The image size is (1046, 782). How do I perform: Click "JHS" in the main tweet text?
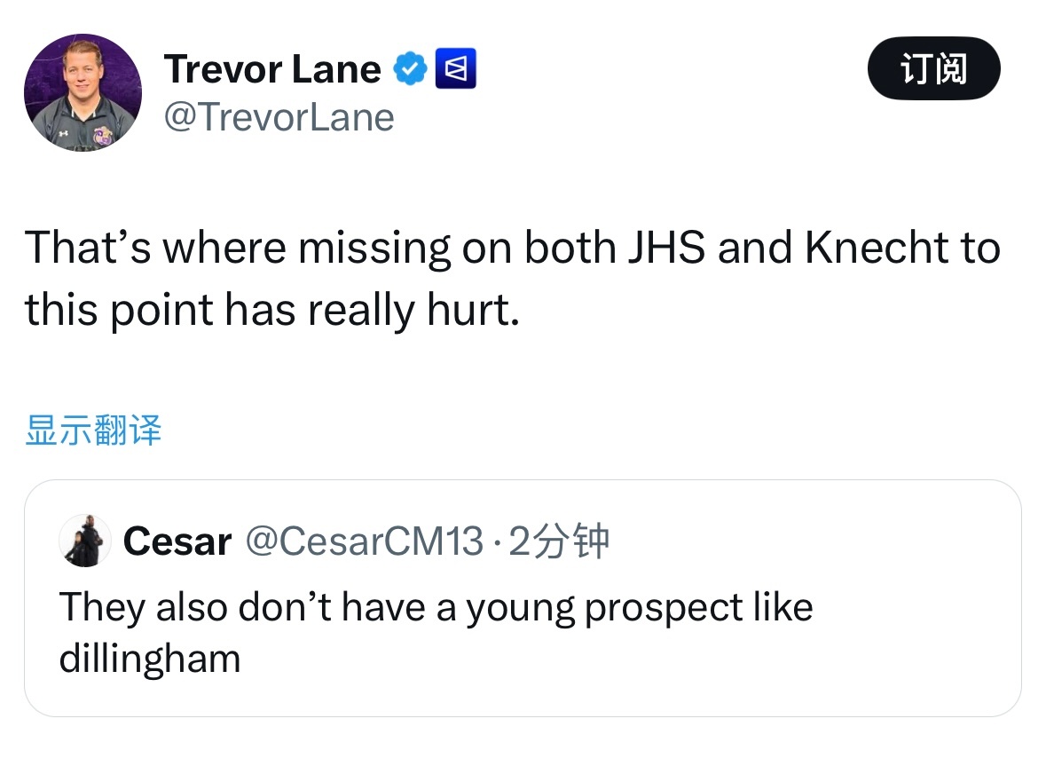point(667,249)
